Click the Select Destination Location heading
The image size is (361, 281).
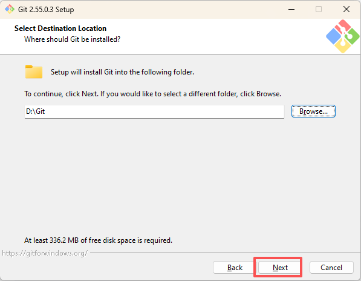coord(60,28)
